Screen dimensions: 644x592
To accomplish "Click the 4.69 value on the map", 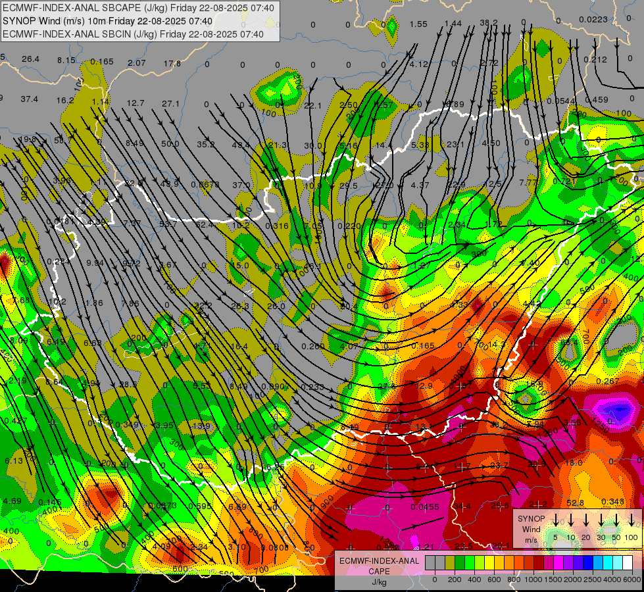I will 12,501.
